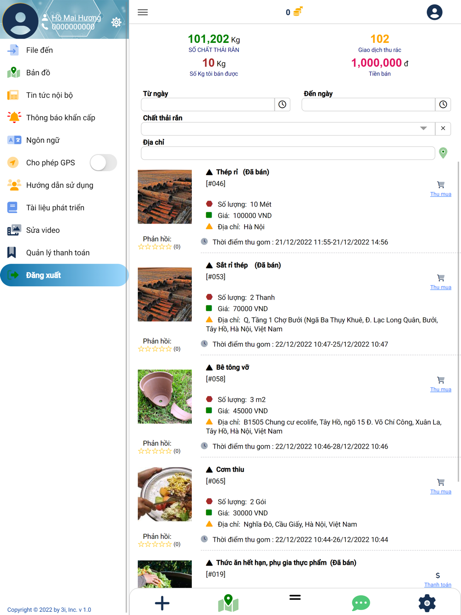Click the phone number 0000000000
Viewport: 461px width, 615px height.
73,27
